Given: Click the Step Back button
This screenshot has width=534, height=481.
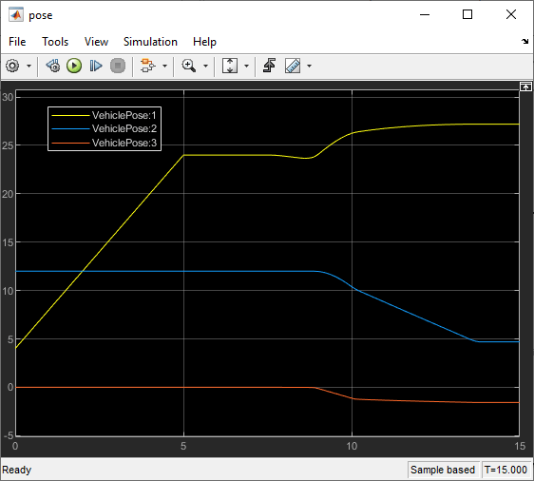Looking at the screenshot, I should [53, 66].
